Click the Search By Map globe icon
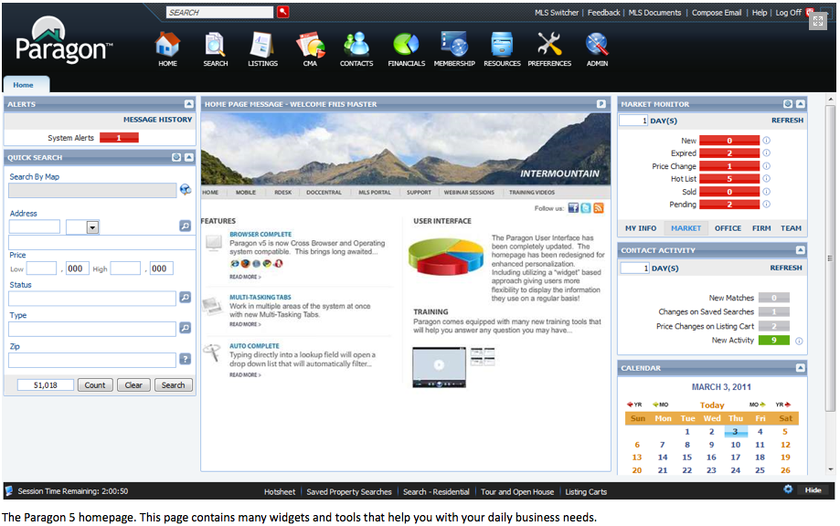This screenshot has height=526, width=840. pyautogui.click(x=186, y=189)
